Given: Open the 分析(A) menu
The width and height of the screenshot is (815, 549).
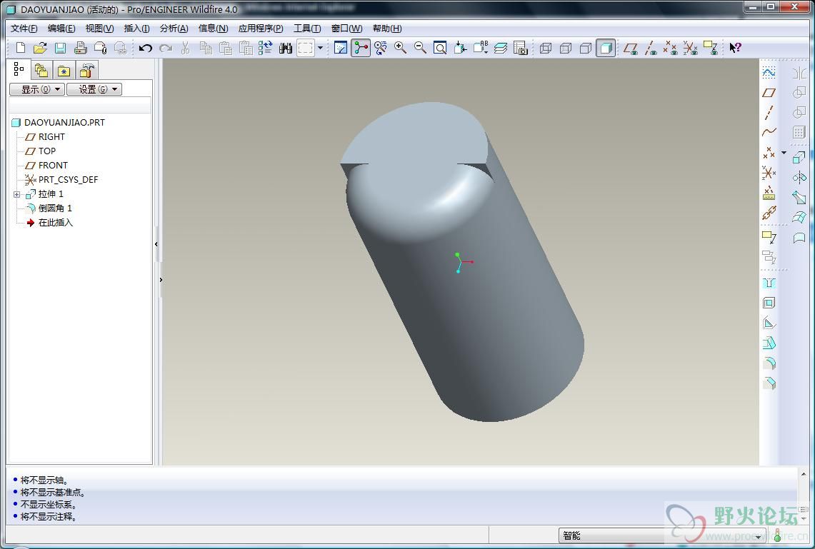Looking at the screenshot, I should [x=174, y=29].
